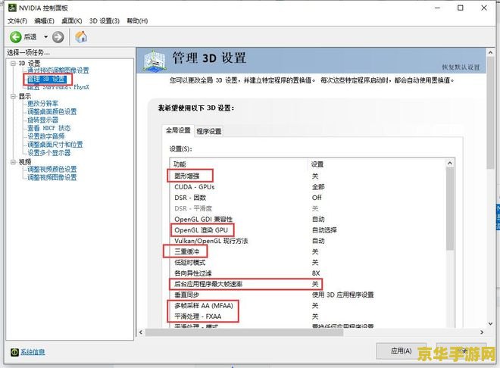Click 恢复默认设置 in the header
The height and width of the screenshot is (368, 500).
[461, 67]
